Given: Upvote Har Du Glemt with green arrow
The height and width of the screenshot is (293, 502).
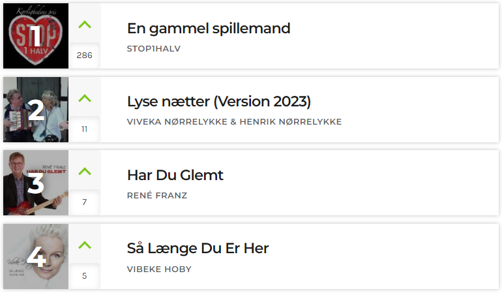Looking at the screenshot, I should click(85, 172).
